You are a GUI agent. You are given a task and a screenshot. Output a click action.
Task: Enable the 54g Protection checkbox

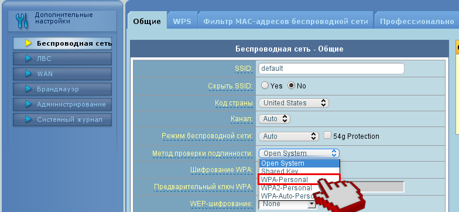328,135
